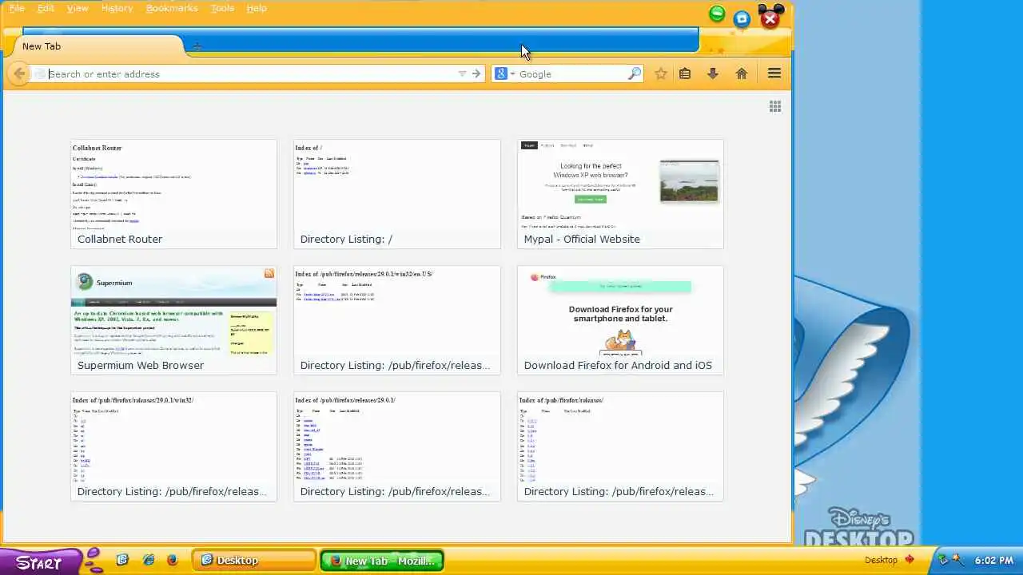Open the hamburger menu
The image size is (1023, 575).
(774, 73)
